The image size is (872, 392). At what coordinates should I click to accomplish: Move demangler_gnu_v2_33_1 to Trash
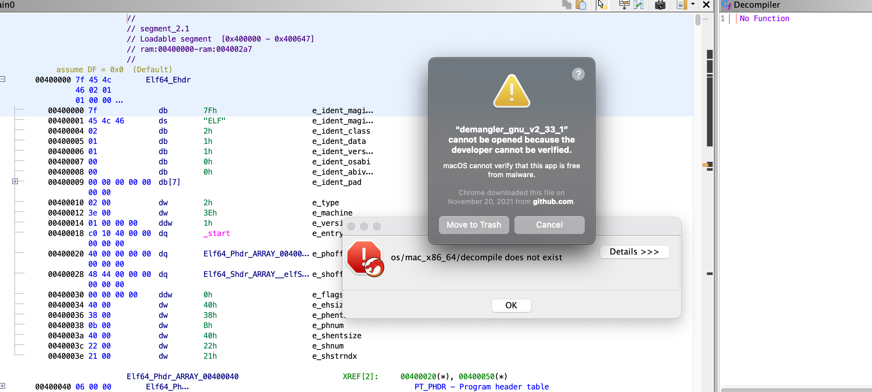point(473,224)
